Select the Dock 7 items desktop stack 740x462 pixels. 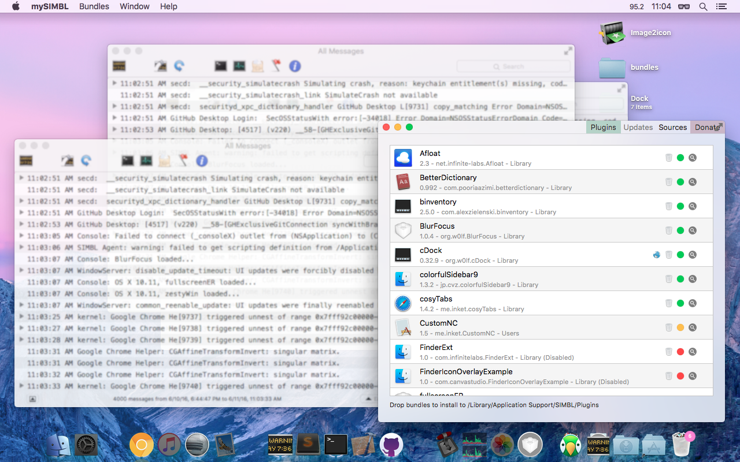click(641, 102)
